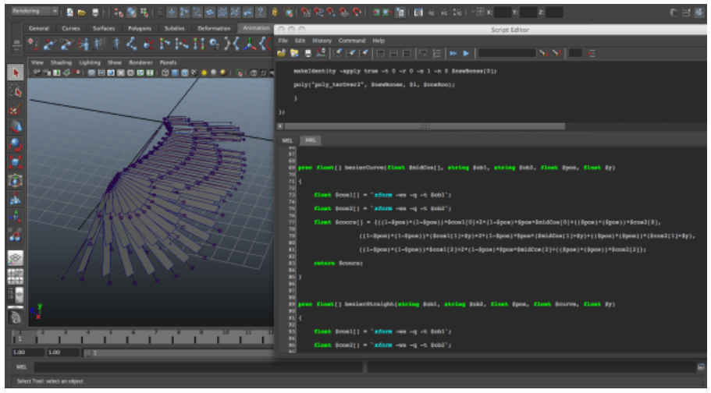Click the Lasso select tool
The height and width of the screenshot is (393, 711).
click(x=15, y=92)
